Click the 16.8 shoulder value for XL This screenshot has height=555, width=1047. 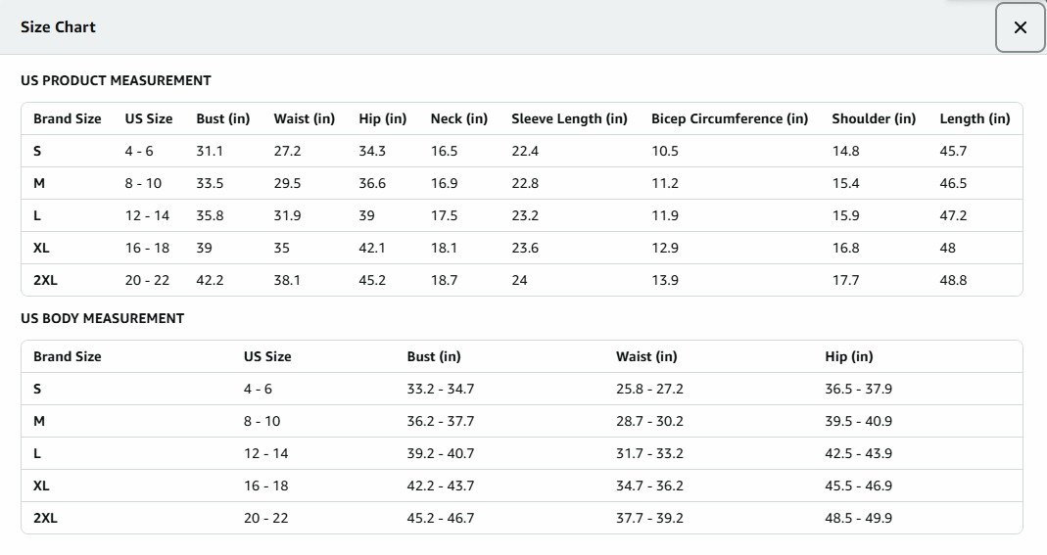tap(845, 248)
